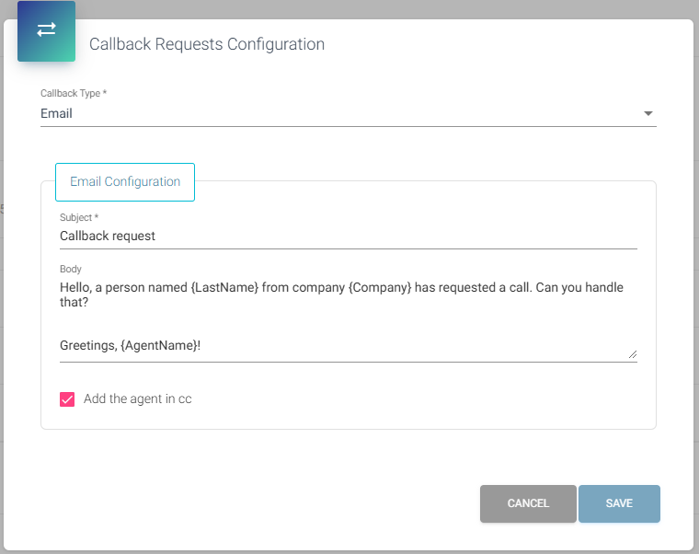Click the Subject label text
This screenshot has width=699, height=554.
coord(79,218)
